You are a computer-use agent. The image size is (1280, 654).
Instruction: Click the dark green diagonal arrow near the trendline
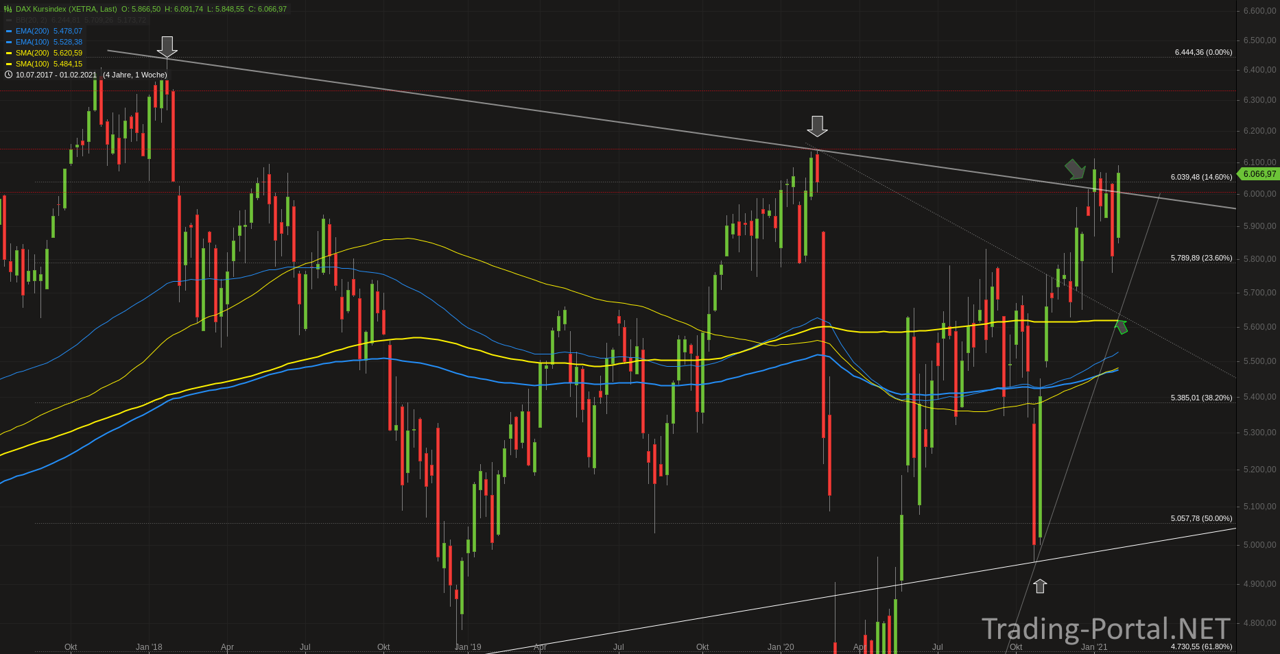pyautogui.click(x=1075, y=169)
